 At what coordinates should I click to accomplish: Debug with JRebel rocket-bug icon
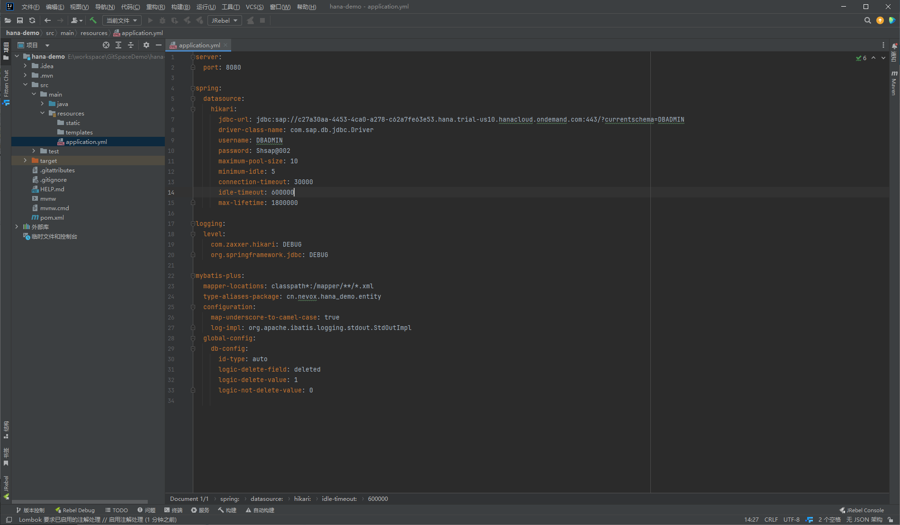pyautogui.click(x=199, y=20)
